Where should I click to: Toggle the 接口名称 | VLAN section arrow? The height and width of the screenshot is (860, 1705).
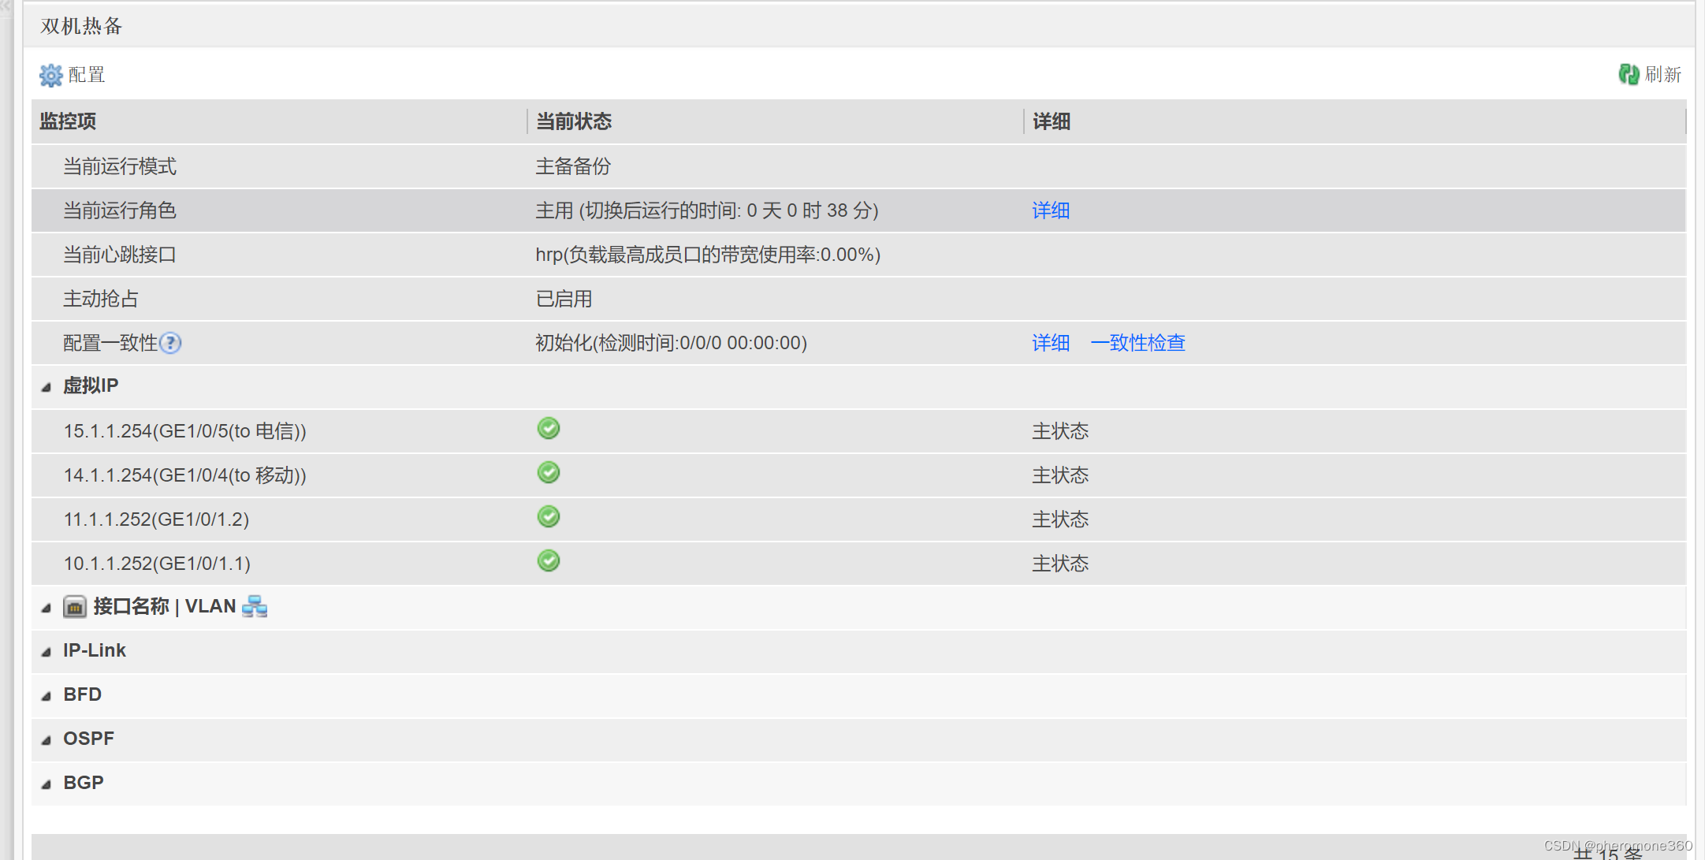[47, 608]
